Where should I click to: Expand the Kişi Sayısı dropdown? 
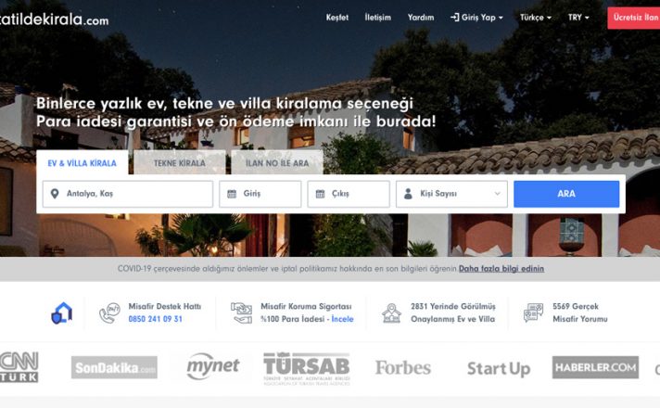pos(451,194)
